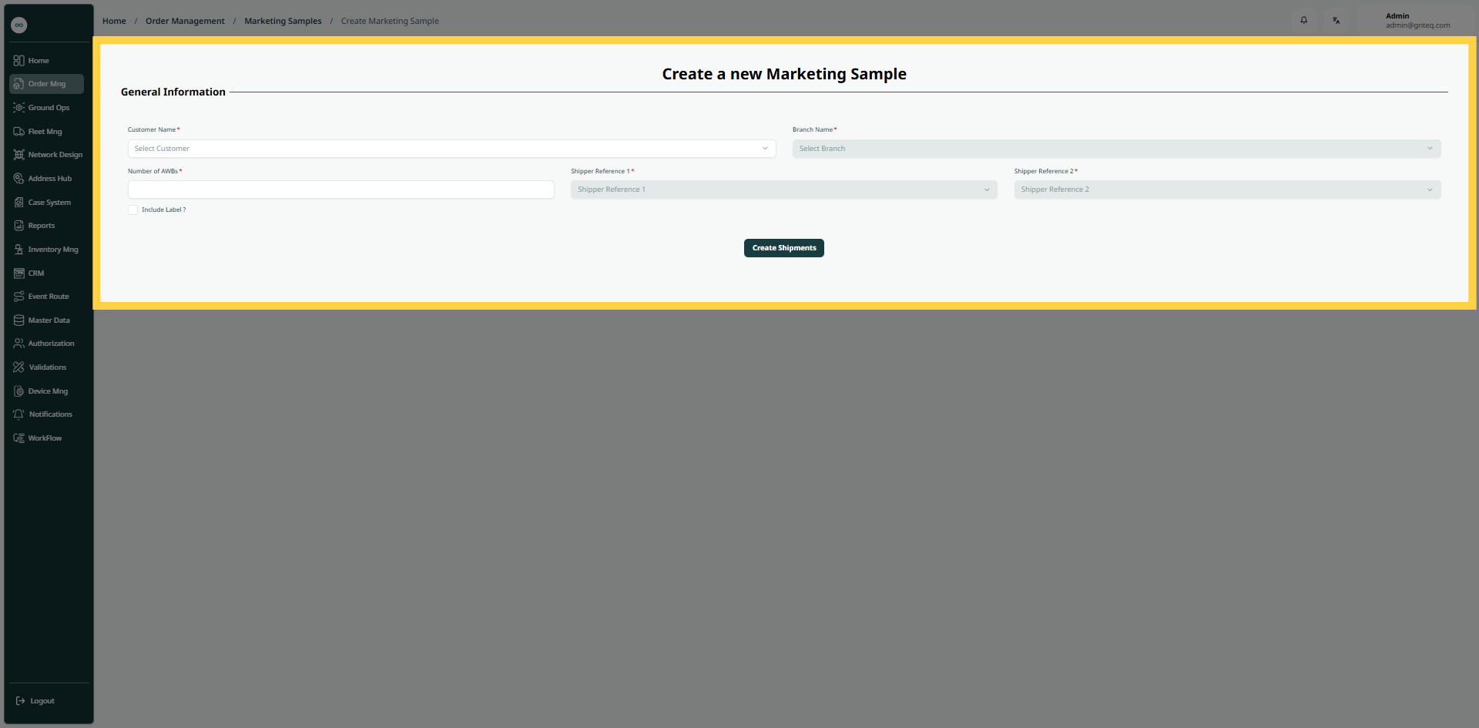1479x728 pixels.
Task: Open Master Data menu item
Action: click(x=46, y=320)
